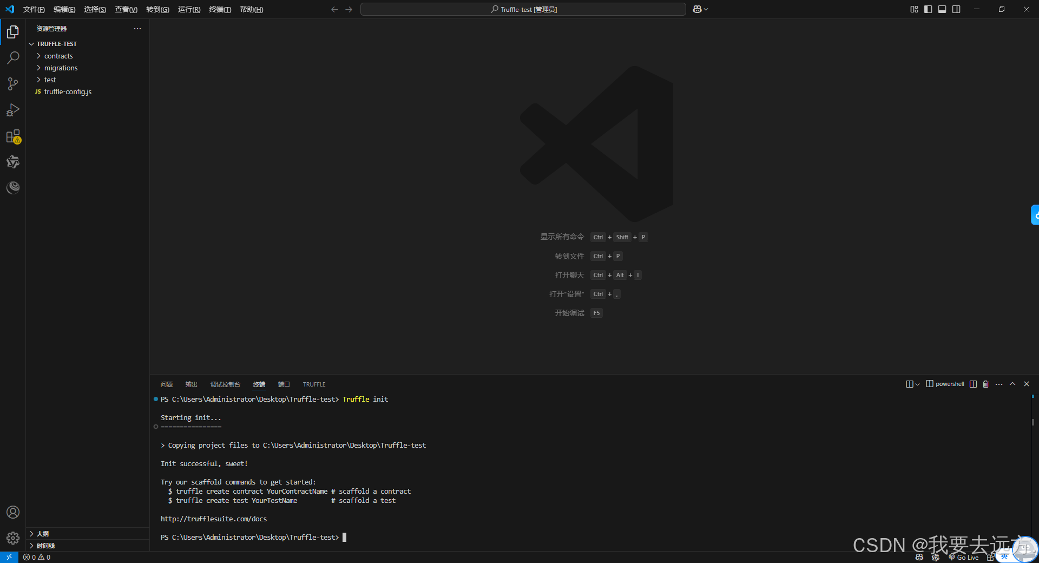Split the terminal with the split icon
Viewport: 1039px width, 563px height.
[x=973, y=384]
